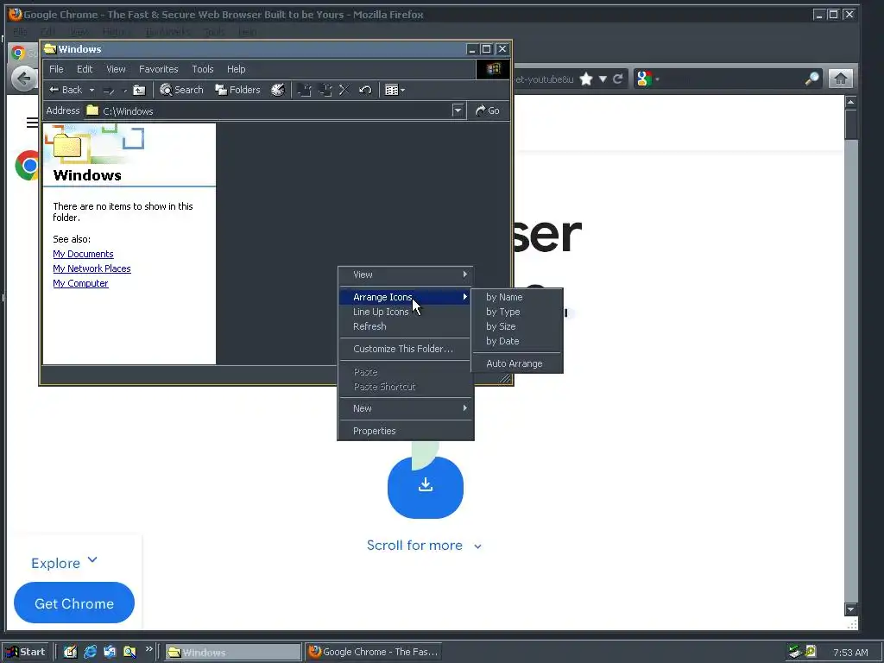Click the Firefox search magnifier icon
Viewport: 884px width, 663px height.
811,79
